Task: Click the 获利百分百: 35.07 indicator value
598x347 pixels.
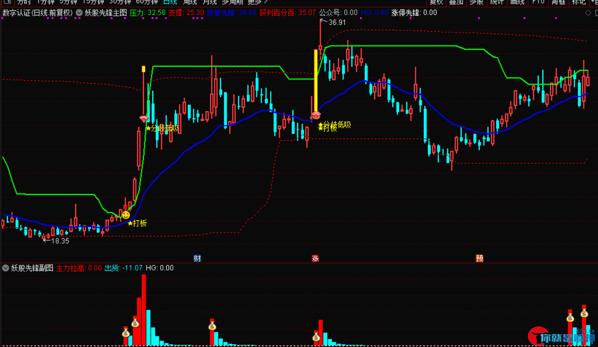Action: point(288,13)
